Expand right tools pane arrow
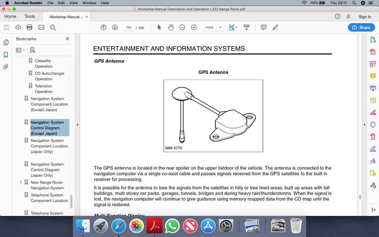This screenshot has height=237, width=379. point(364,125)
